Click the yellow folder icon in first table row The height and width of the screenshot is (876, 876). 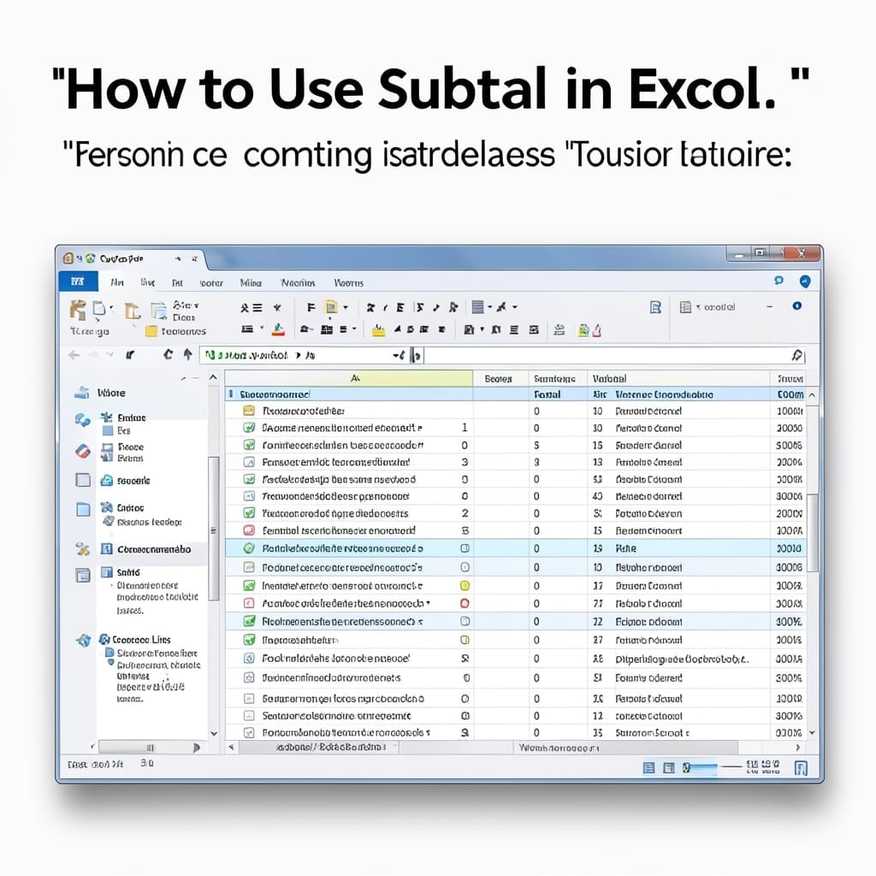click(x=249, y=411)
